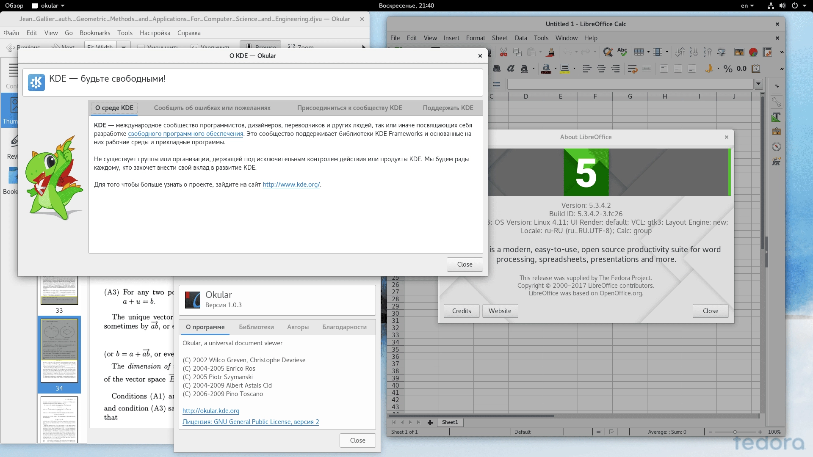Toggle Italic formatting in Calc toolbar
This screenshot has height=457, width=813.
511,69
